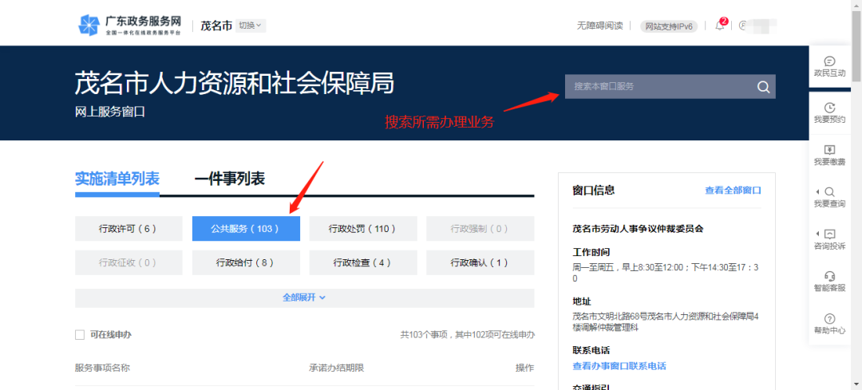Tick the 可在线申办 checkbox
Screen dimensions: 862x390
tap(80, 334)
